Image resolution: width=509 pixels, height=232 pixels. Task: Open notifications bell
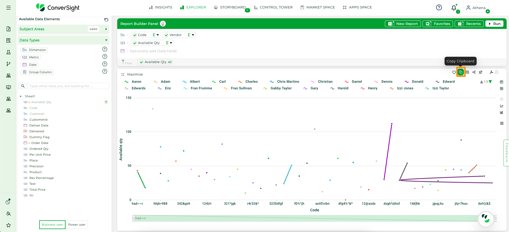pos(454,8)
